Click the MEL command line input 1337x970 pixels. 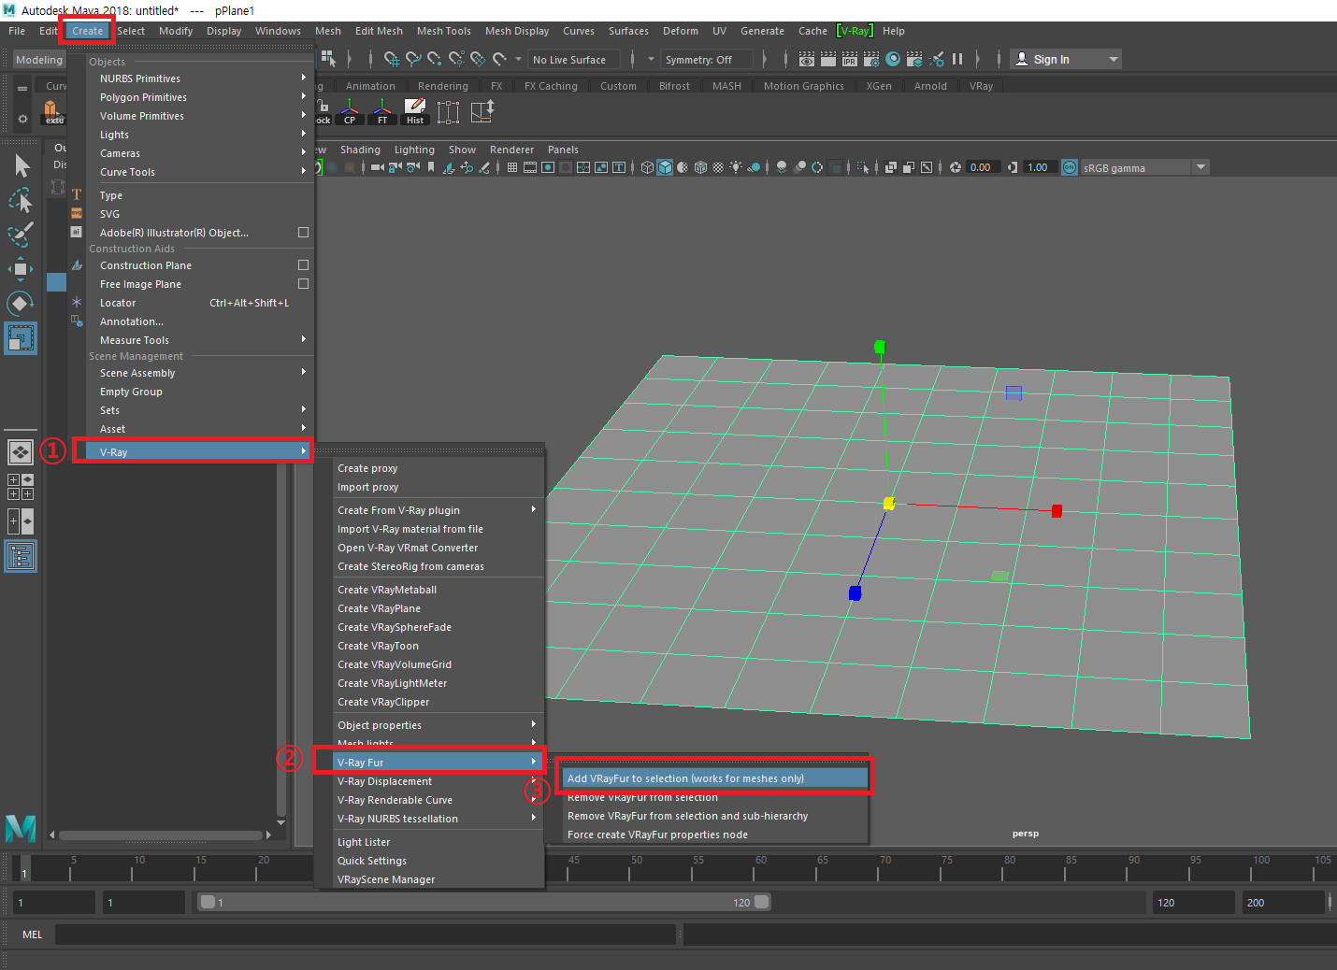coord(366,934)
